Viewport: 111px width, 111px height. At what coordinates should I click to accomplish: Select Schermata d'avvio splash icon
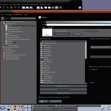[6, 37]
